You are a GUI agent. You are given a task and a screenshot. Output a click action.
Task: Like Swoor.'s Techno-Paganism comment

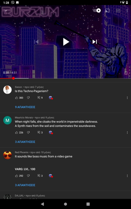tap(17, 98)
